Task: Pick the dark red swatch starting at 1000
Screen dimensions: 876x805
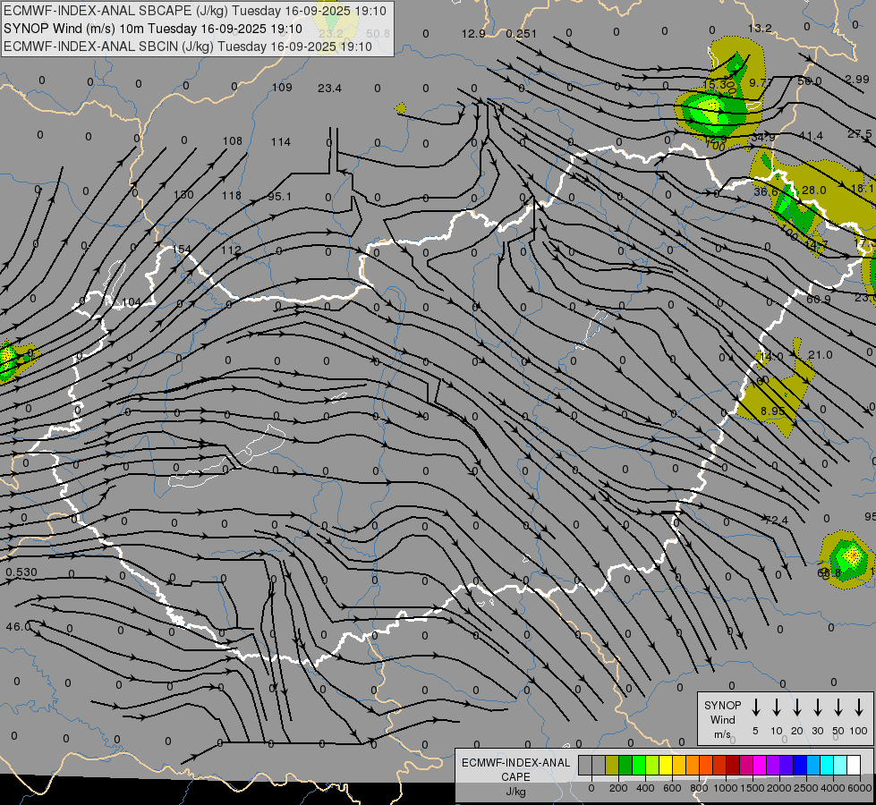Action: [x=733, y=765]
